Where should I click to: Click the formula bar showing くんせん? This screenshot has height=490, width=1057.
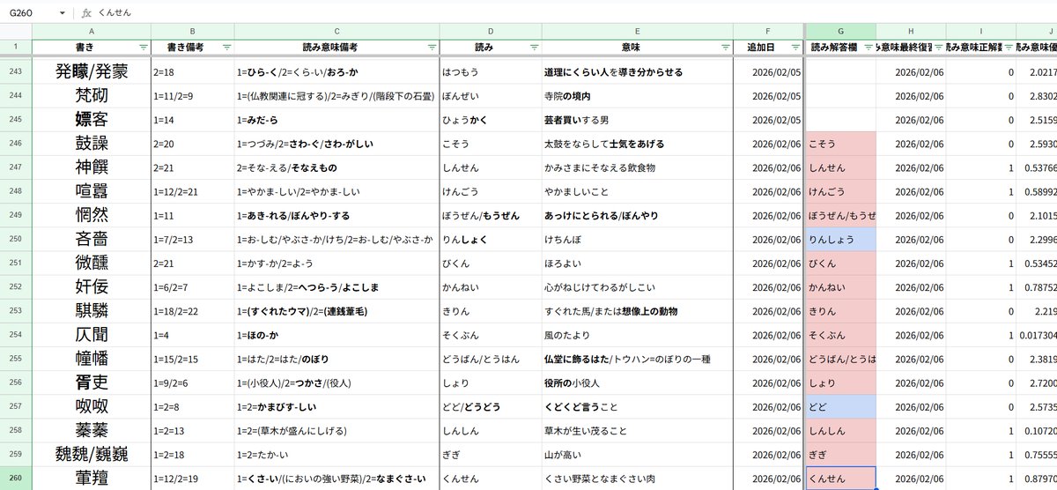click(573, 13)
